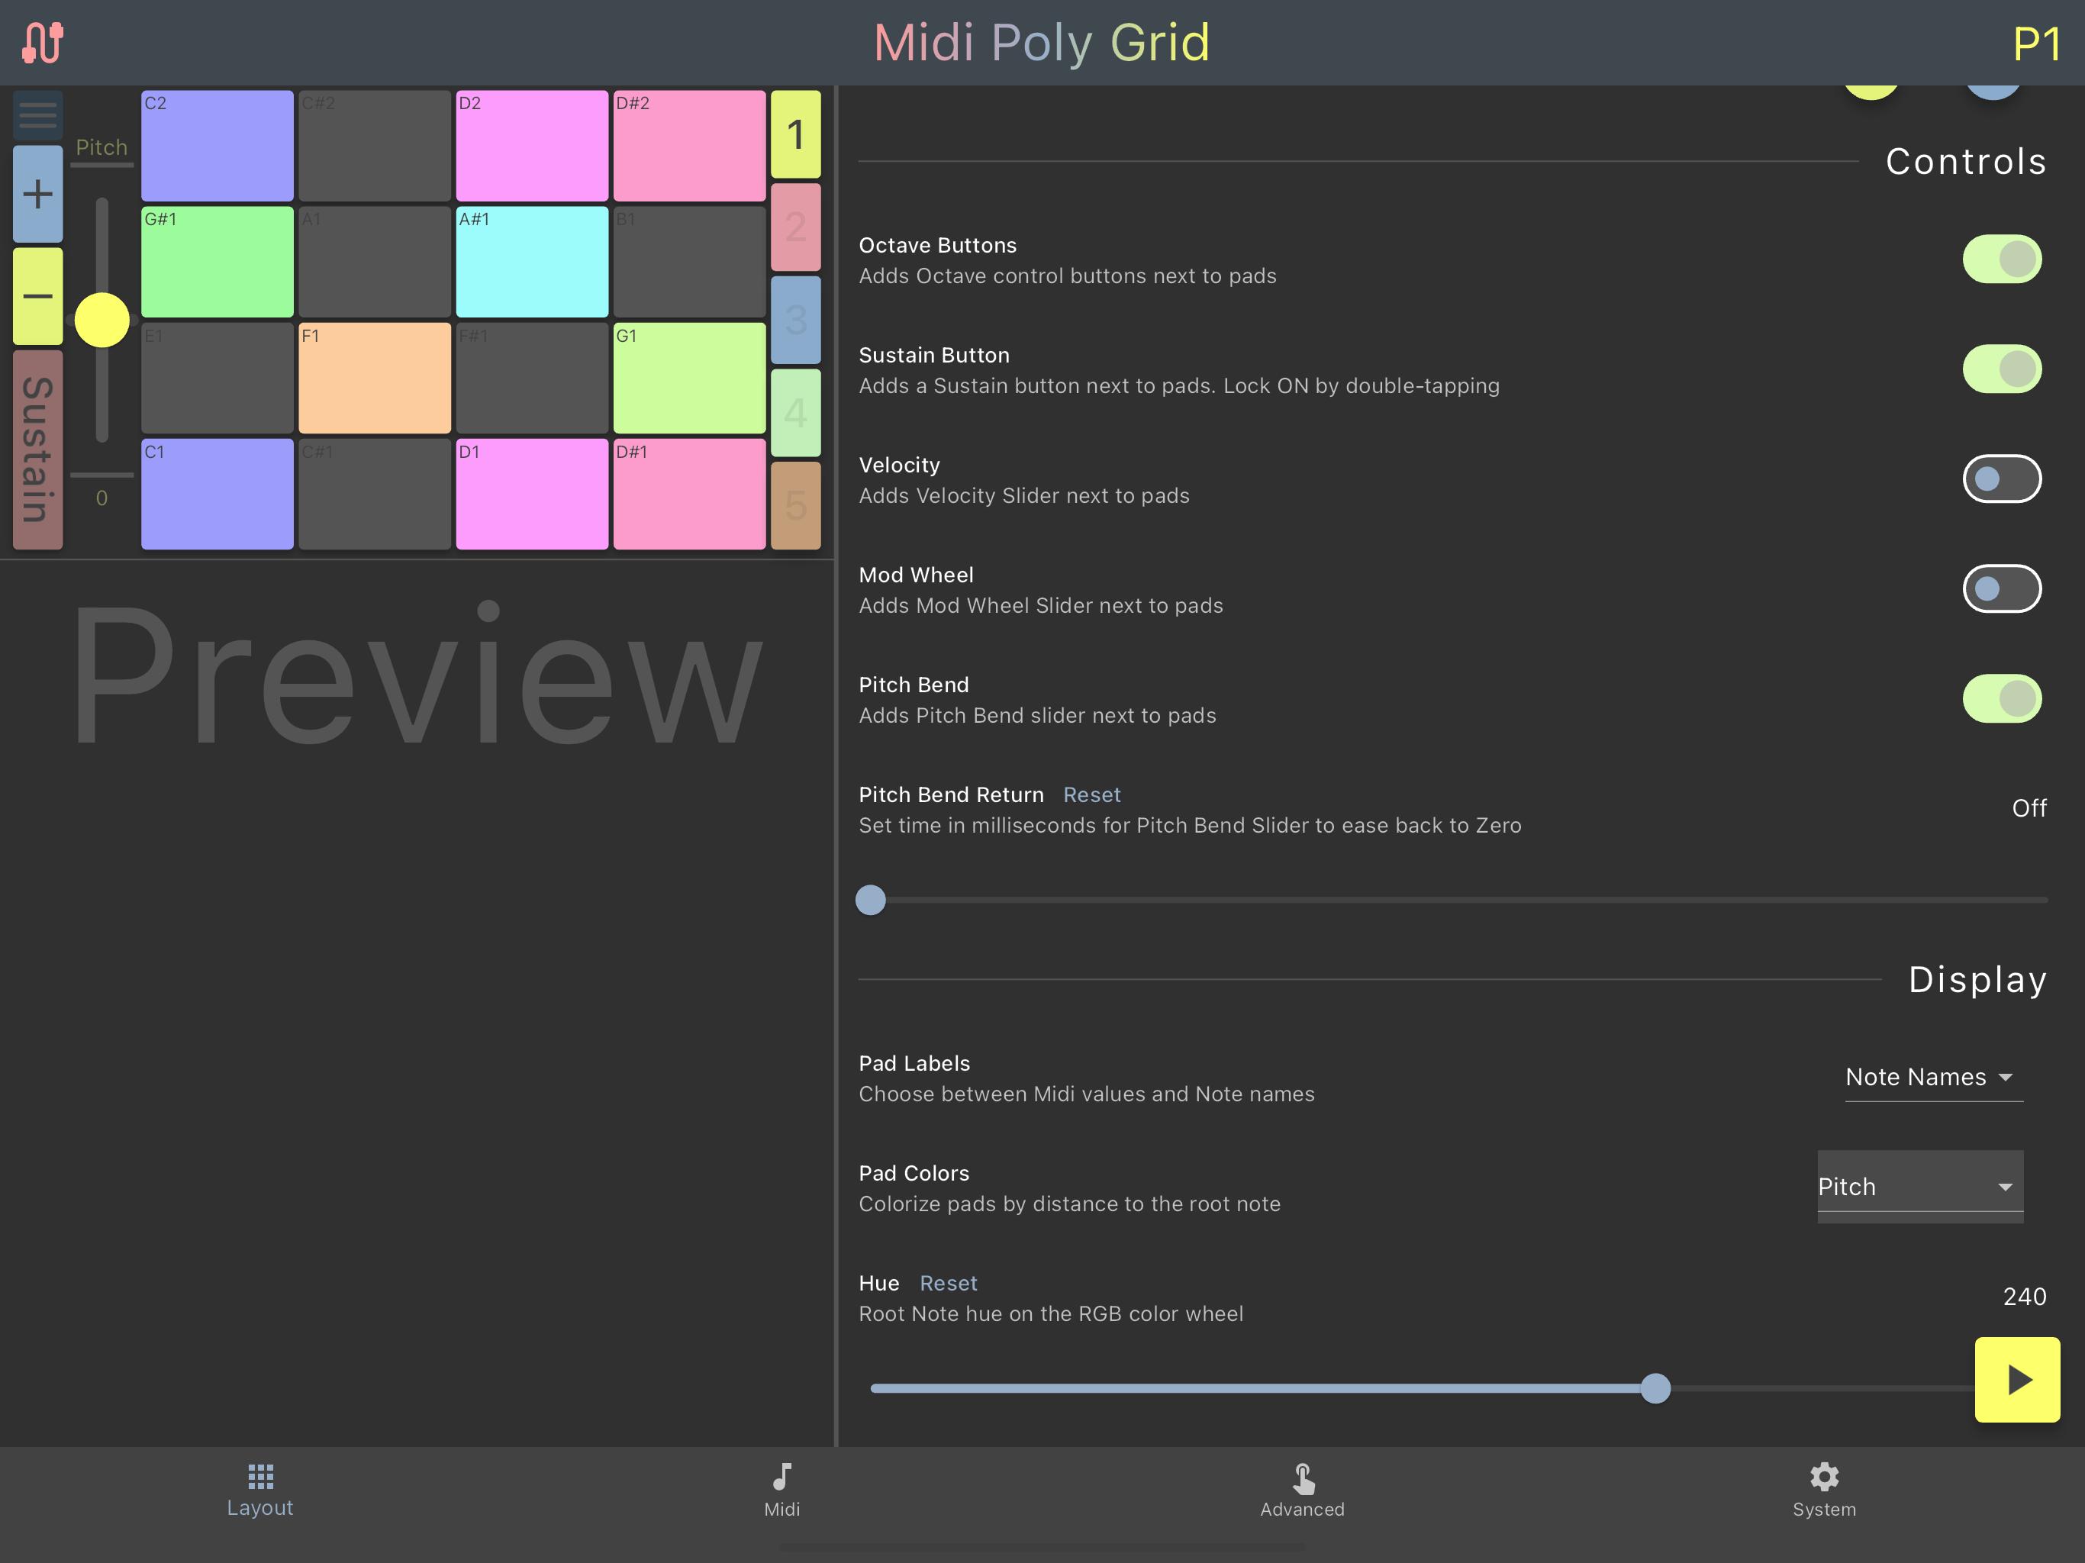Viewport: 2085px width, 1563px height.
Task: Tap the D#1 pad
Action: click(689, 494)
